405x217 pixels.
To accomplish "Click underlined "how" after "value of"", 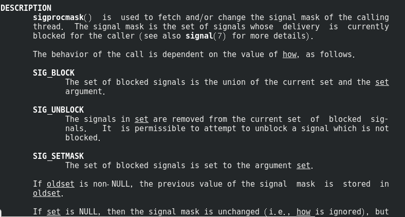I will (x=289, y=54).
